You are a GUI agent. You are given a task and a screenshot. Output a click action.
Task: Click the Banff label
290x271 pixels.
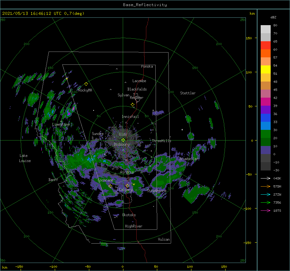[53, 179]
